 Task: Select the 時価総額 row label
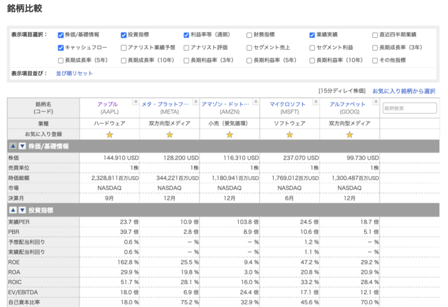19,178
